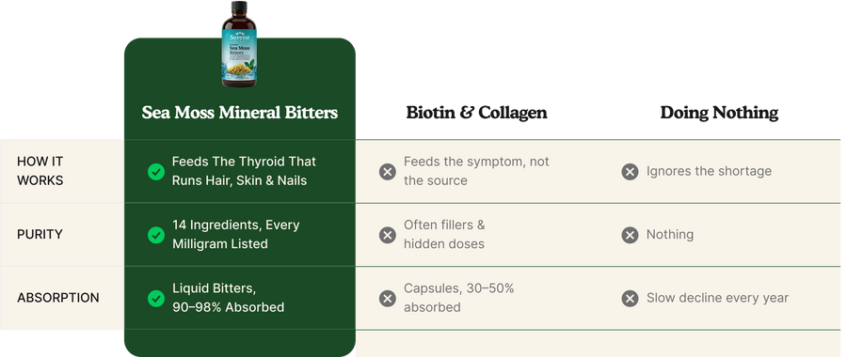
Task: Click X icon beside Capsules, 30–50% absorbed
Action: 388,298
